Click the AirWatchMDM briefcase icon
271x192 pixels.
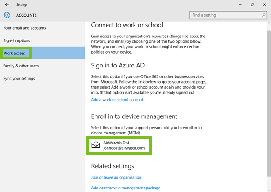pyautogui.click(x=96, y=145)
